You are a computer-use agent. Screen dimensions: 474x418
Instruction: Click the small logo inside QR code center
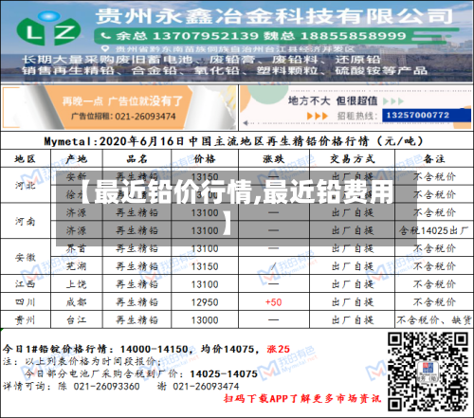pyautogui.click(x=428, y=372)
